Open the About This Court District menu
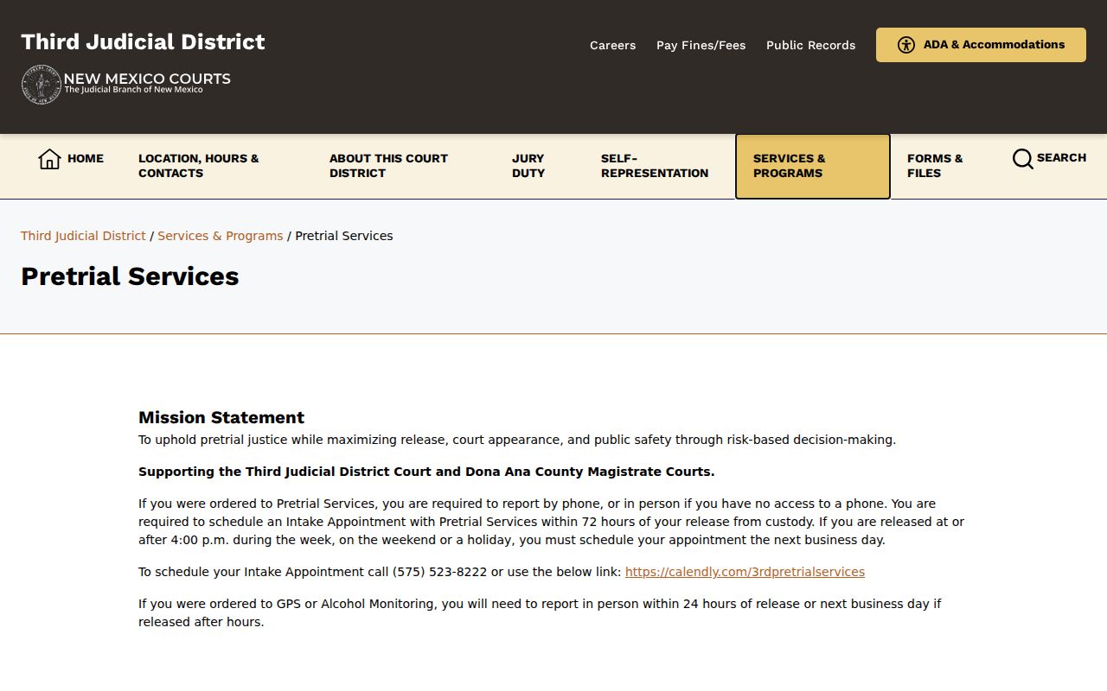Screen dimensions: 1107x691 388,166
